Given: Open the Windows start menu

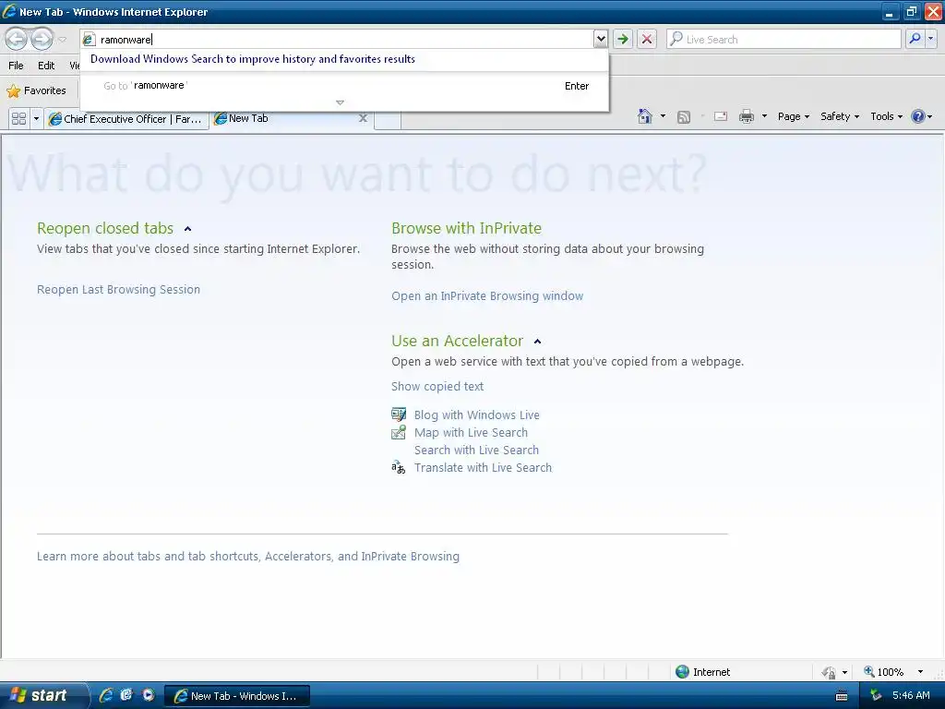Looking at the screenshot, I should pos(43,696).
